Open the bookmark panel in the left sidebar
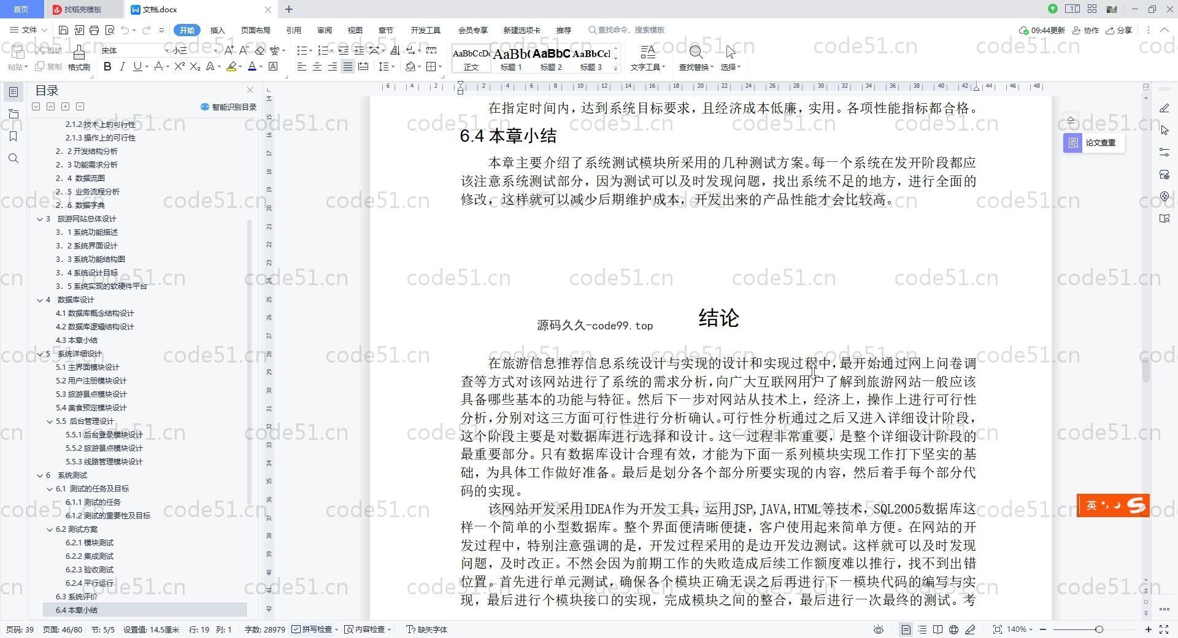Screen dimensions: 1178x638 pyautogui.click(x=13, y=136)
